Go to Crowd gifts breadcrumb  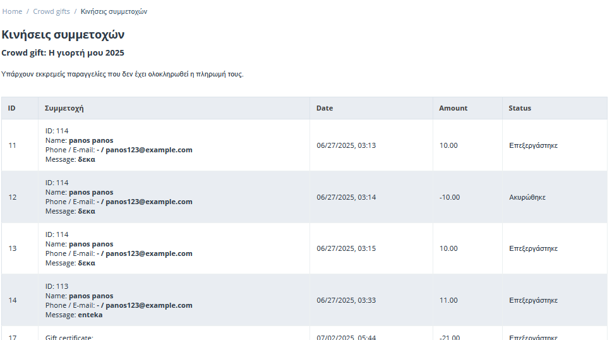pos(51,12)
